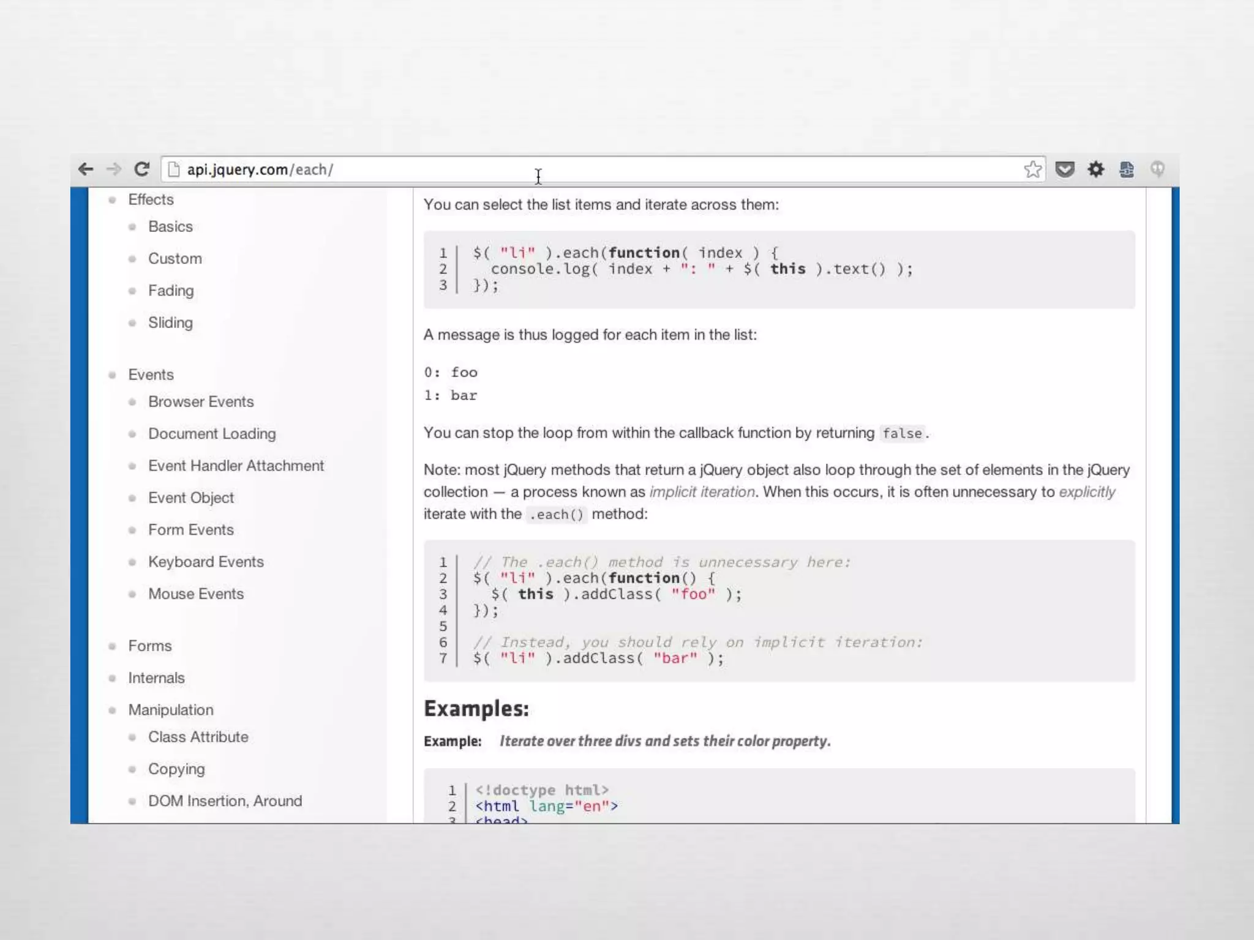
Task: Click the Pocket extension icon
Action: point(1065,170)
